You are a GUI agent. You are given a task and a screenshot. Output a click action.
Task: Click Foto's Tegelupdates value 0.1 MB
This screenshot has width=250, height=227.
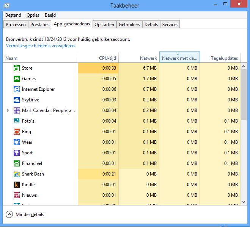231,121
